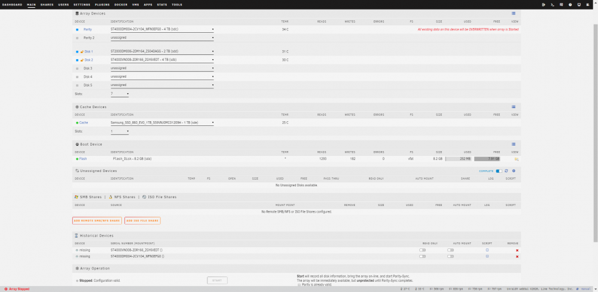Open Parity 2 unassigned dropdown
Screen dimensions: 598x292
[161, 38]
